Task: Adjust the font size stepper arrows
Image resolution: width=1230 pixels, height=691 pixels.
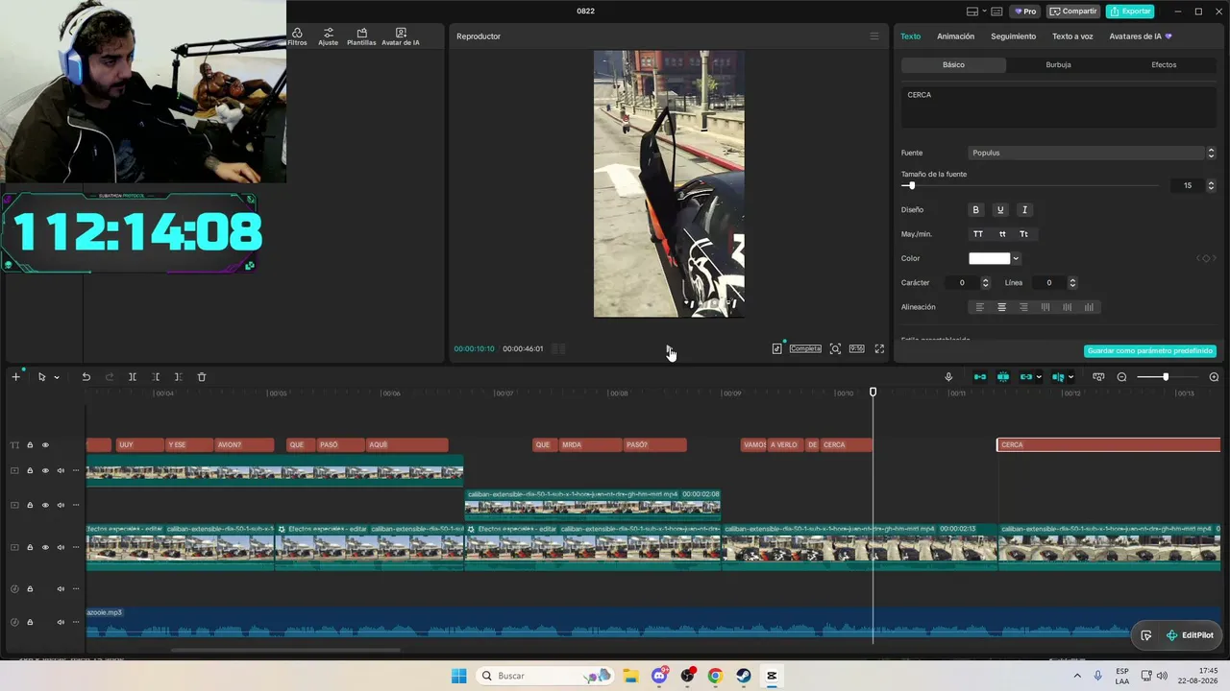Action: point(1211,185)
